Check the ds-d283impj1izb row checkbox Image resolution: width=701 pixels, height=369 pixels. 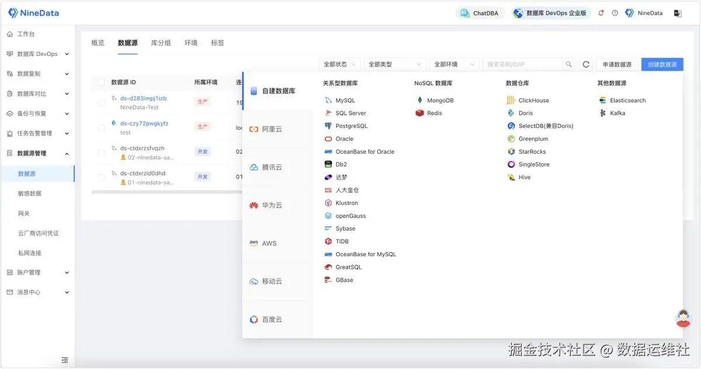coord(101,103)
